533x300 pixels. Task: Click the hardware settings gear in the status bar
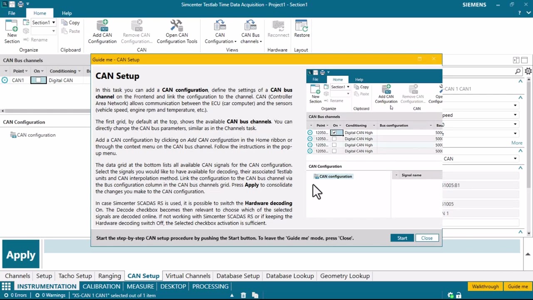coord(450,295)
